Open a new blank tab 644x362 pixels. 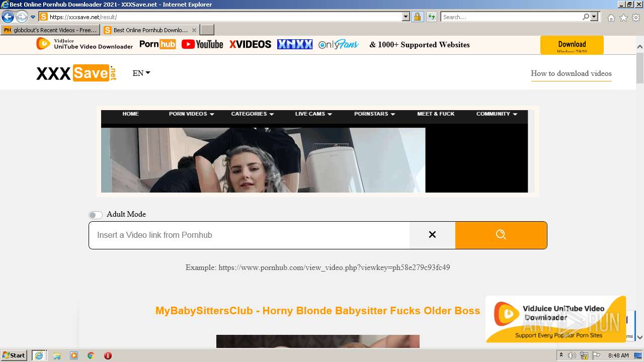pyautogui.click(x=207, y=30)
